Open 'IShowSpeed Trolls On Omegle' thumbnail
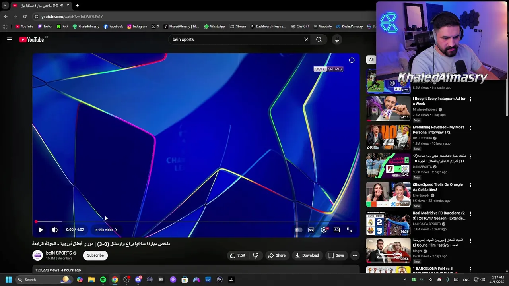This screenshot has height=286, width=509. point(388,194)
